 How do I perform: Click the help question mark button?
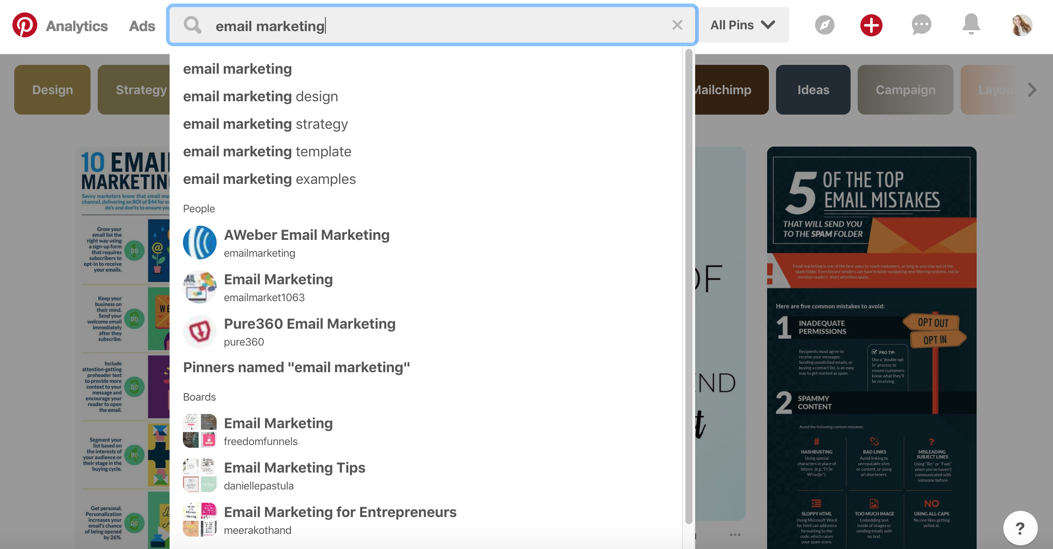click(1020, 528)
